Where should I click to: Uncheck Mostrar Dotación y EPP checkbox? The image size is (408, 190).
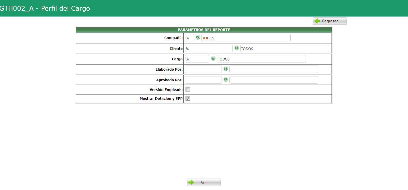[188, 99]
